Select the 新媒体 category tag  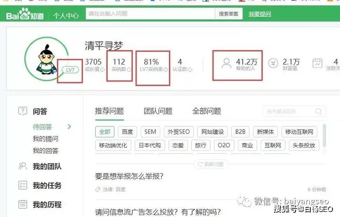265,132
